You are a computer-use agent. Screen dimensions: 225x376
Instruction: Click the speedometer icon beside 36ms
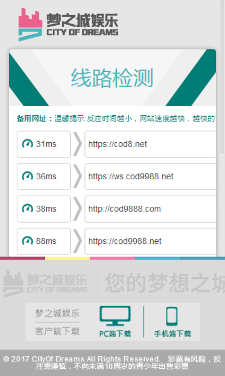(28, 176)
